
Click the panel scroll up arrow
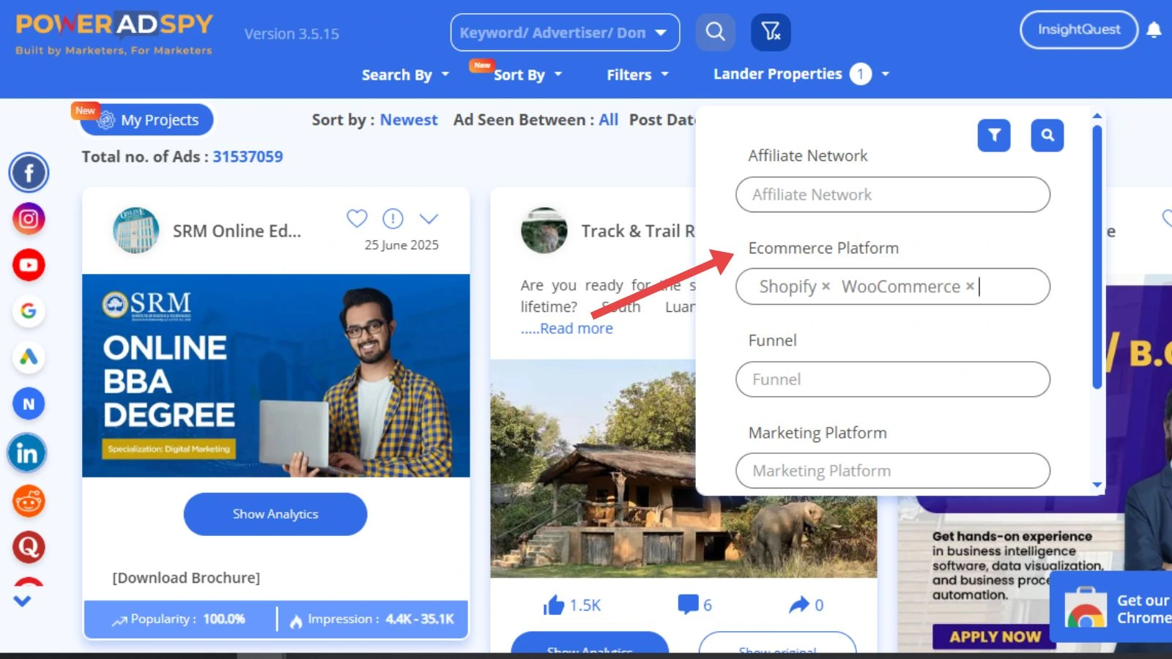[1097, 116]
